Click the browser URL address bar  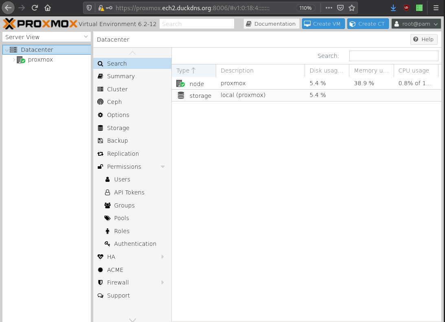(x=193, y=8)
